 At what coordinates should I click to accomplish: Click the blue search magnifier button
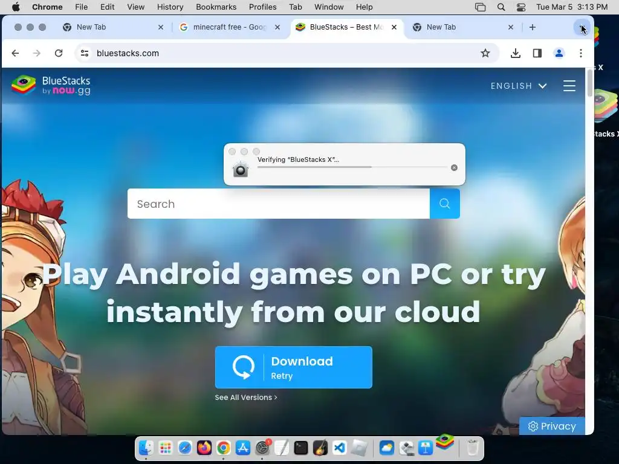point(444,204)
